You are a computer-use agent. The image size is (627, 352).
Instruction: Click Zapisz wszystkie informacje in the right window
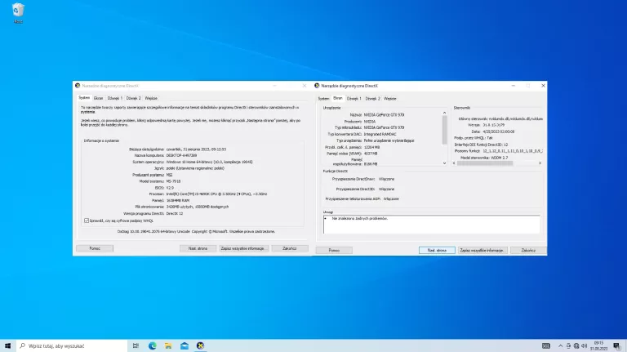(x=482, y=251)
